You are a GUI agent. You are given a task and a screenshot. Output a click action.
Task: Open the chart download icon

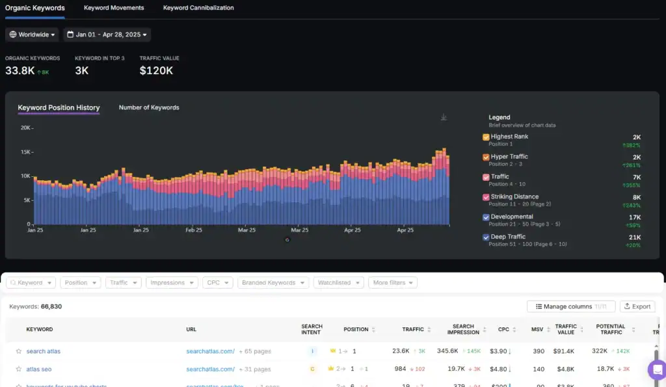coord(444,116)
